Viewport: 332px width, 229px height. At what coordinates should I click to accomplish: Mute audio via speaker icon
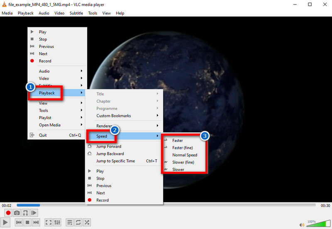tap(302, 225)
